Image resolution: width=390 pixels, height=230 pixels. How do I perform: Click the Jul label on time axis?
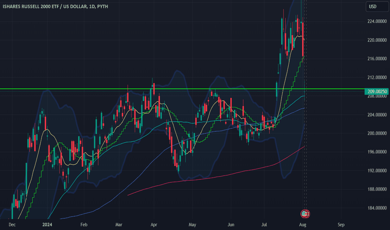(264, 225)
